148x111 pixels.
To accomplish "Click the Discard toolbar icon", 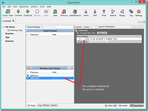I will click(37, 11).
